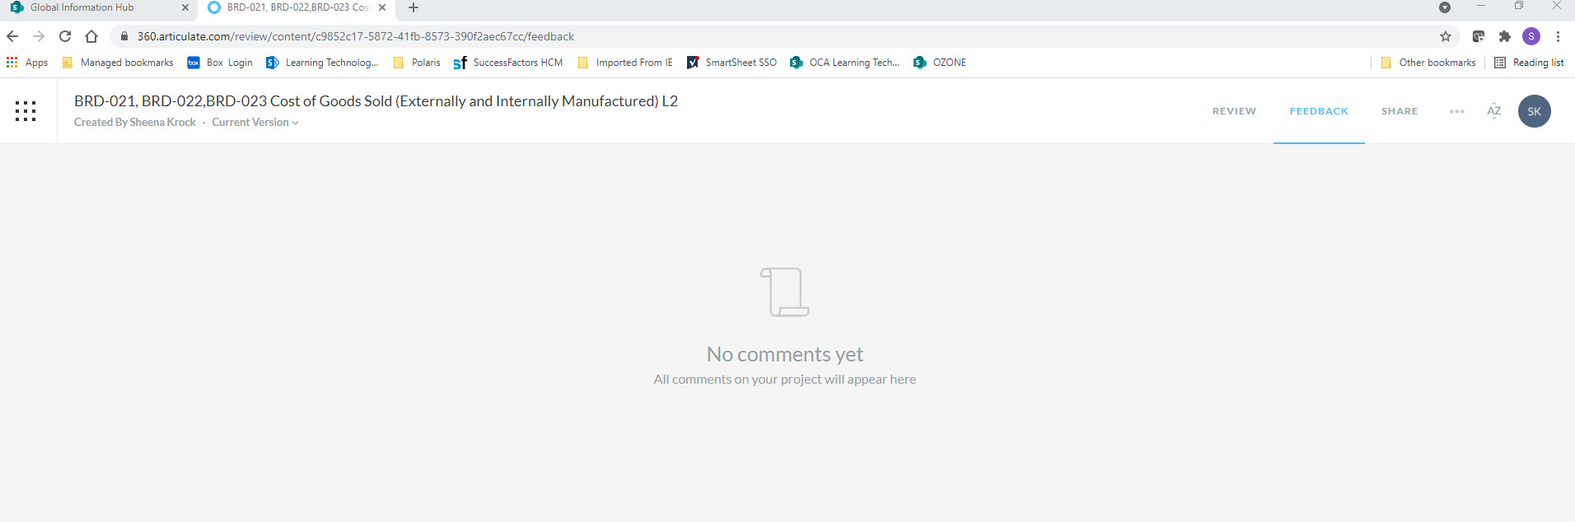Image resolution: width=1575 pixels, height=522 pixels.
Task: Open a new browser tab
Action: point(414,7)
